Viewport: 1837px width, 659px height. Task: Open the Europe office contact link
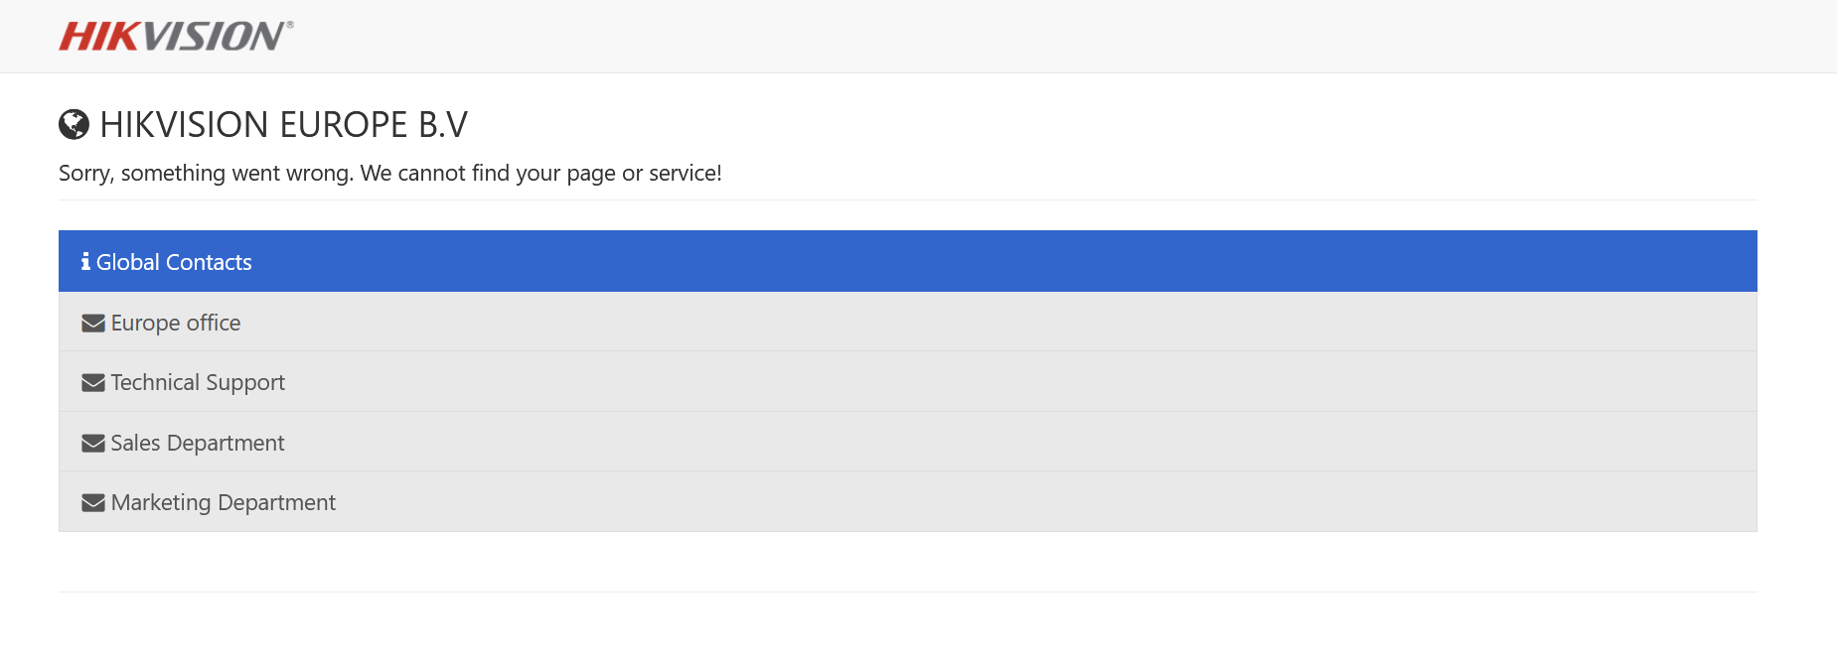176,324
